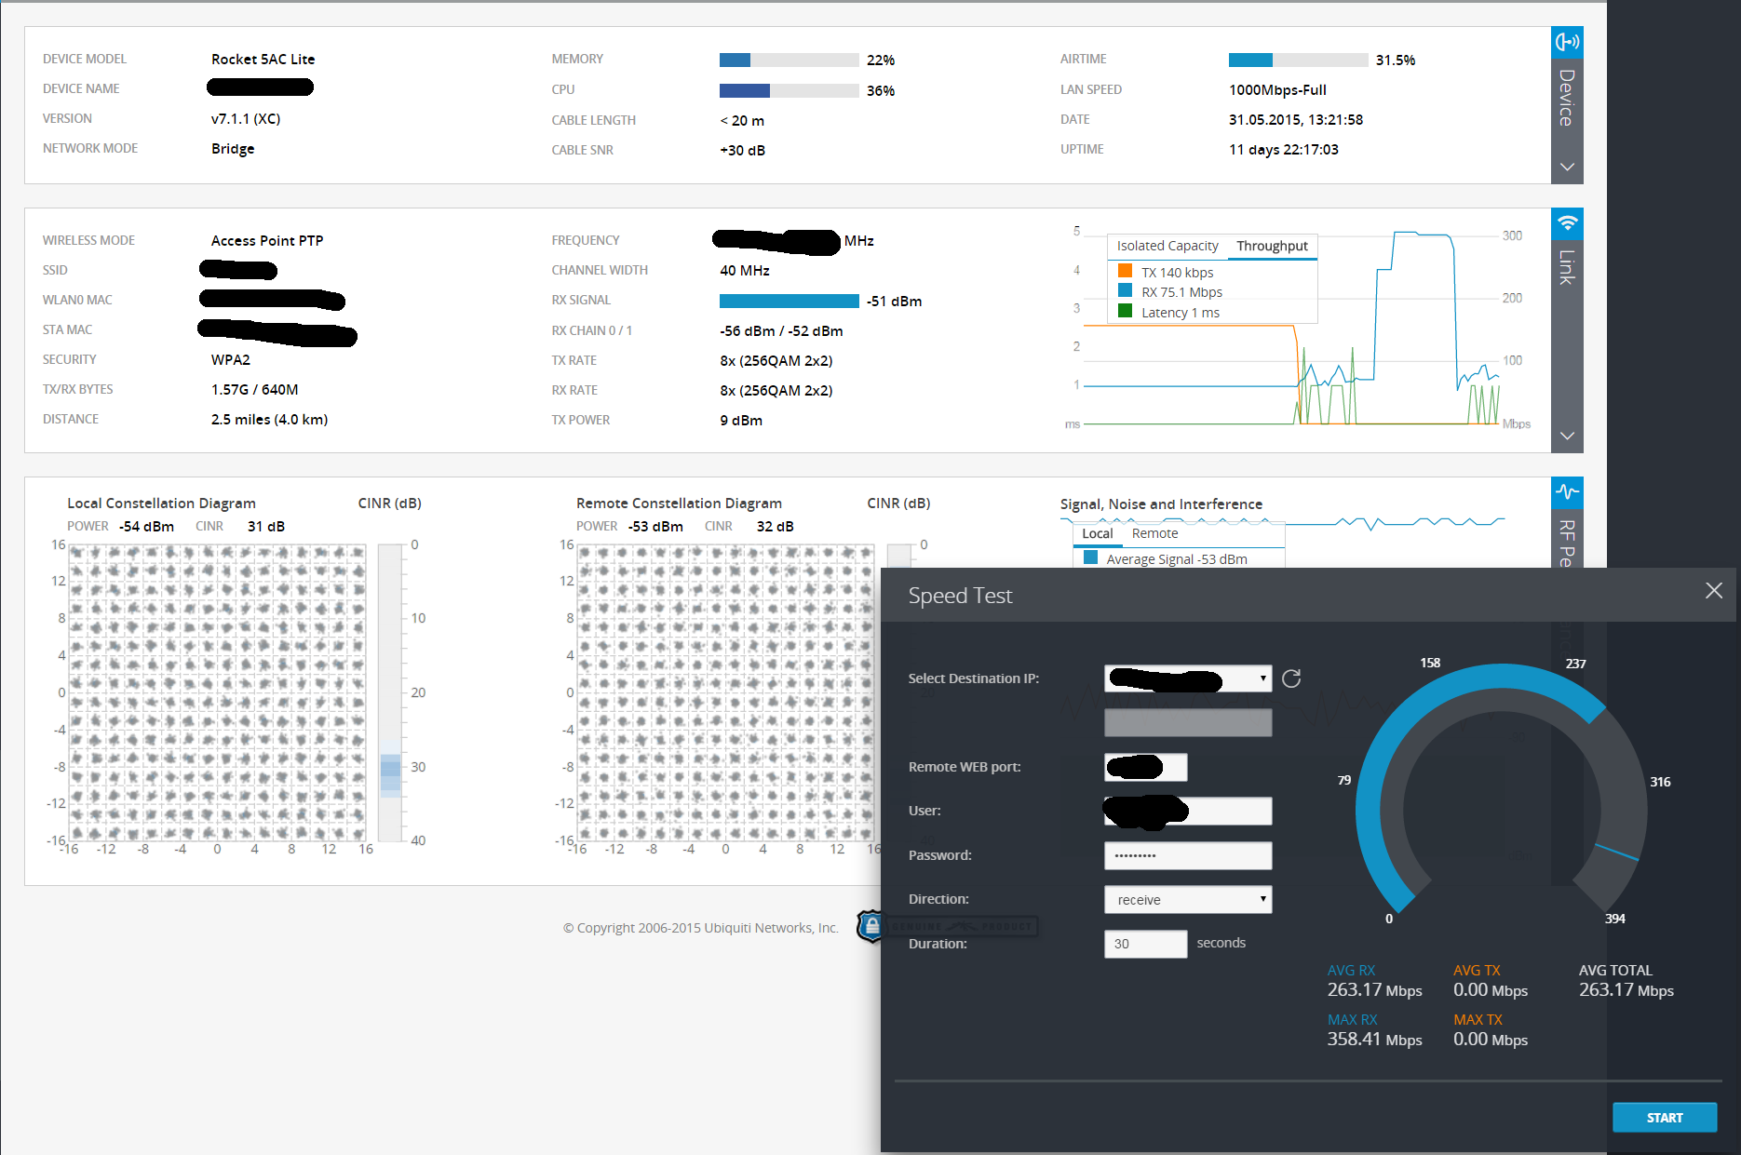
Task: Switch to the Isolated Capacity tab
Action: click(1167, 246)
